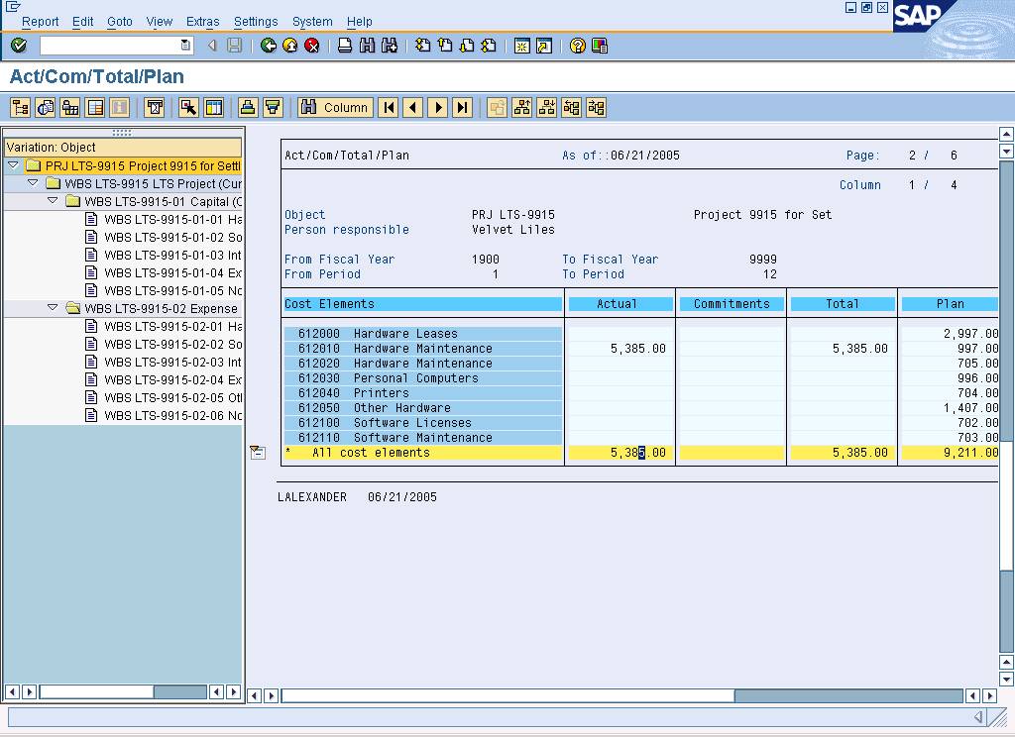Click the Column find button
Screen dimensions: 1015x737
tap(335, 107)
